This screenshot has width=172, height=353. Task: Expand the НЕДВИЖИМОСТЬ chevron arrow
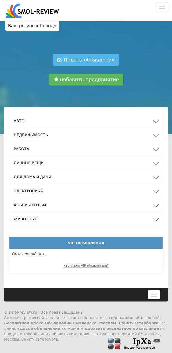156,136
